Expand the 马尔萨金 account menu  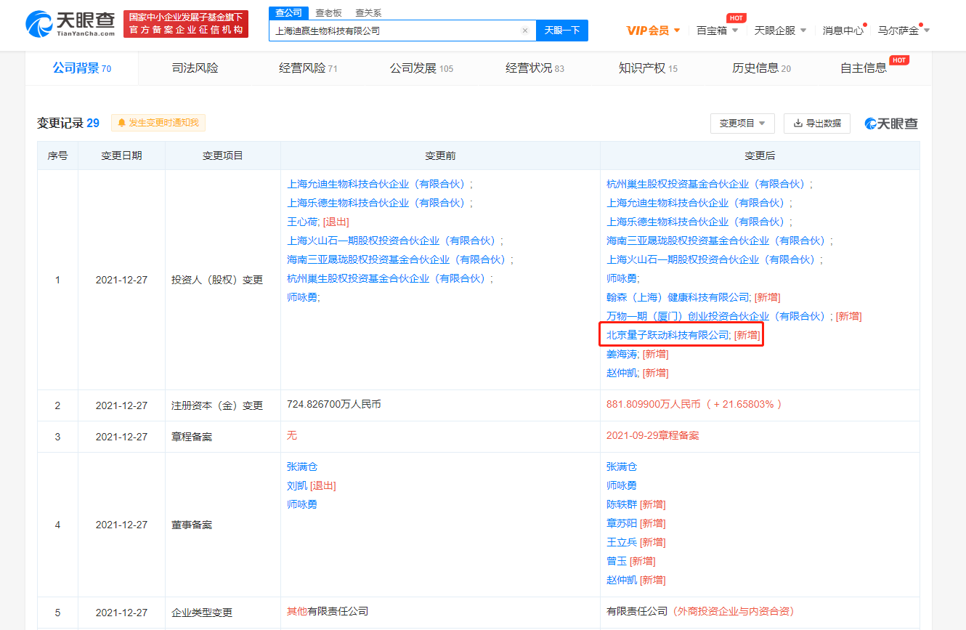click(x=904, y=31)
